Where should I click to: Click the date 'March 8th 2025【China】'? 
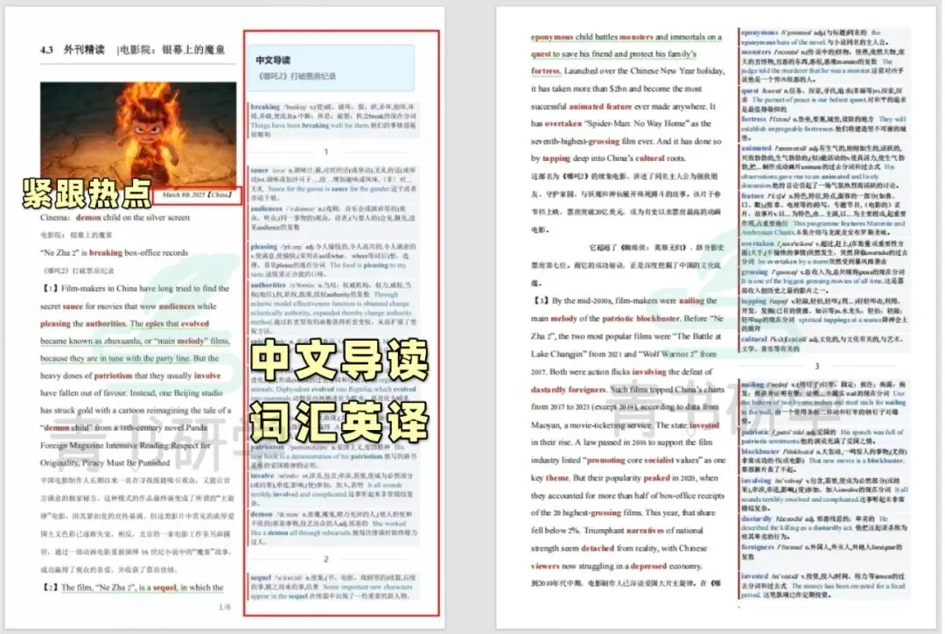click(197, 195)
